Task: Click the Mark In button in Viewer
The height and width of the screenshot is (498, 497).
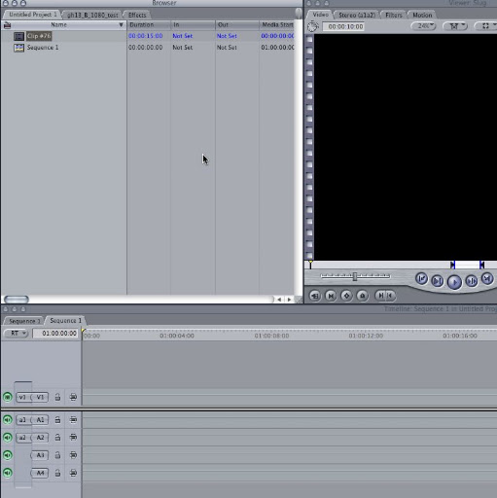Action: point(381,296)
